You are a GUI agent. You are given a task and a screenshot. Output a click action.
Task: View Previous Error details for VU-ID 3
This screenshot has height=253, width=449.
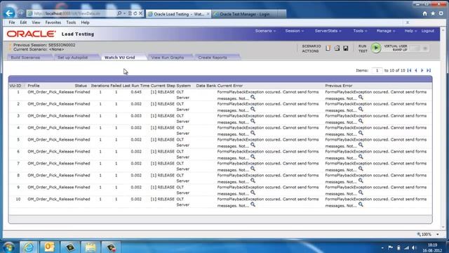point(361,122)
